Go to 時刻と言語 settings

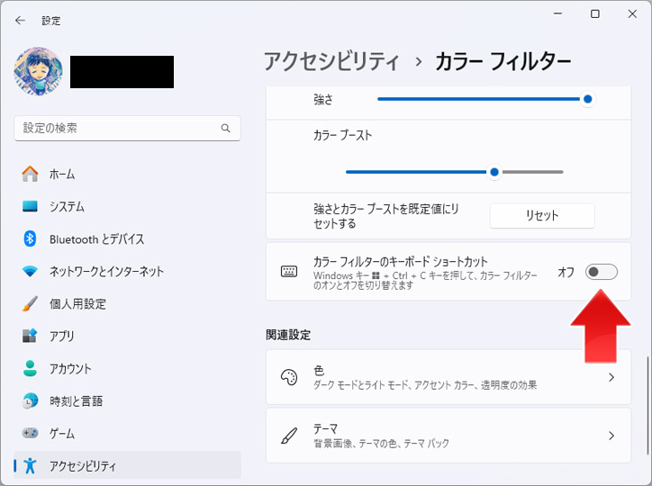(x=127, y=400)
